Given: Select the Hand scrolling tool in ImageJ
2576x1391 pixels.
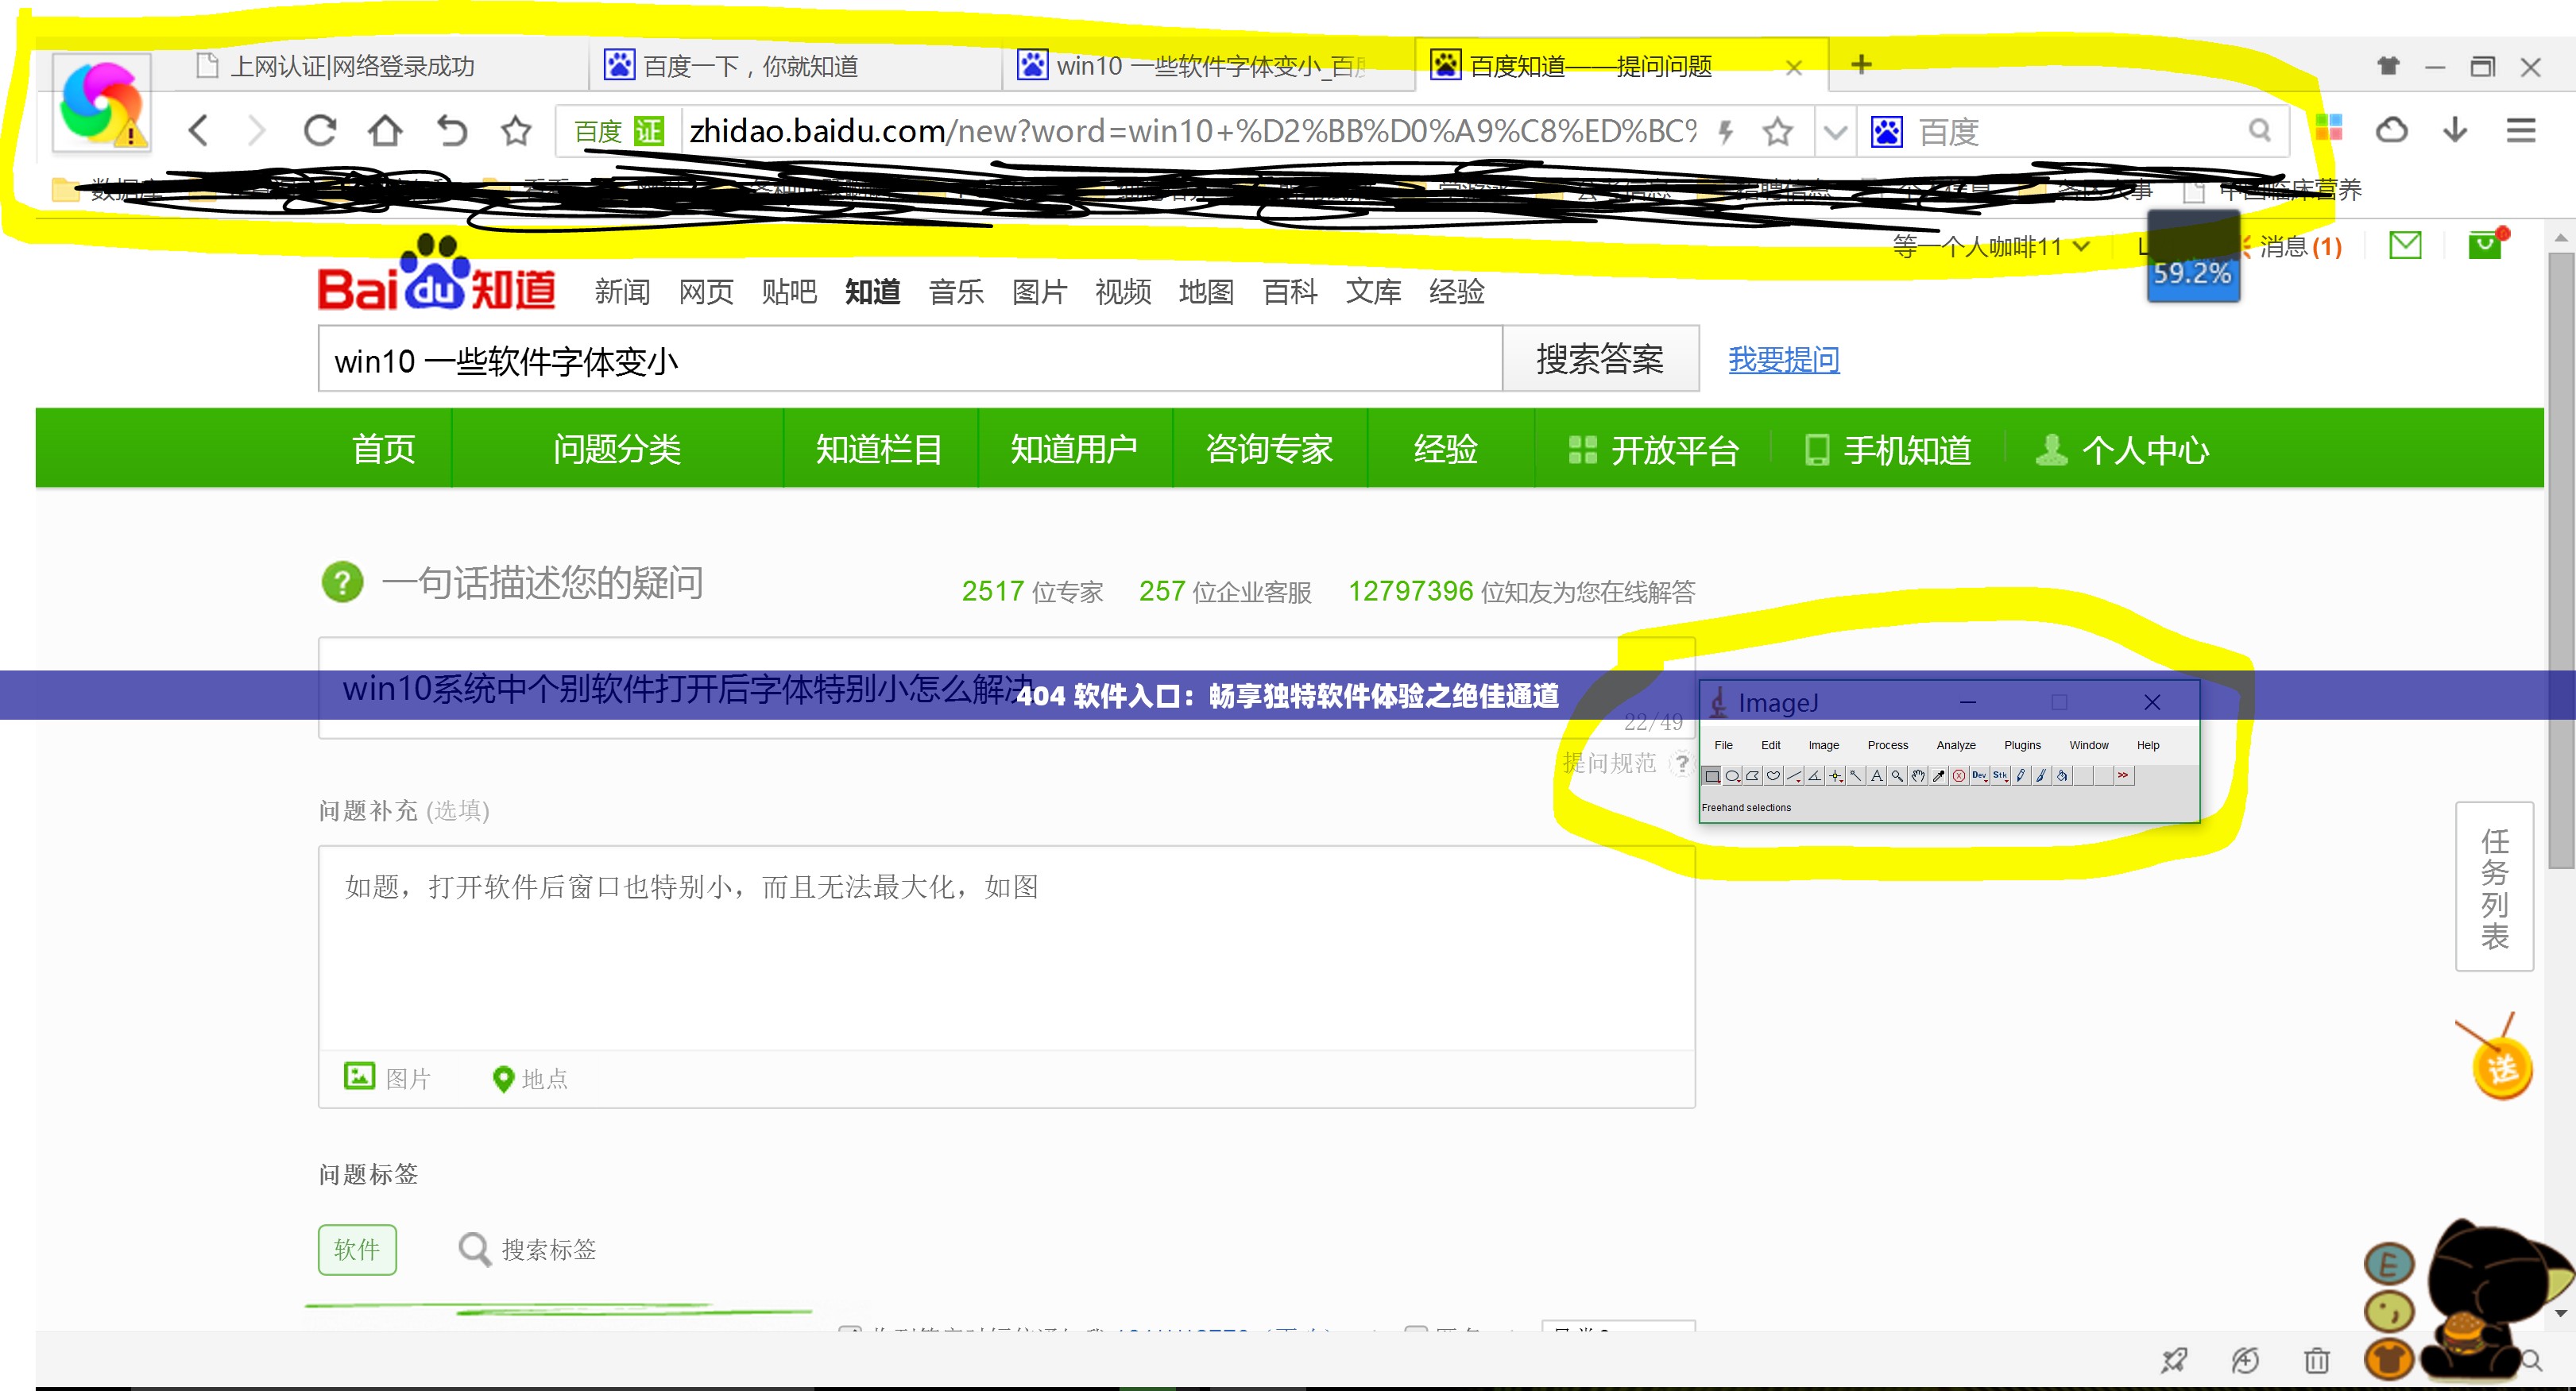Looking at the screenshot, I should click(x=1919, y=776).
